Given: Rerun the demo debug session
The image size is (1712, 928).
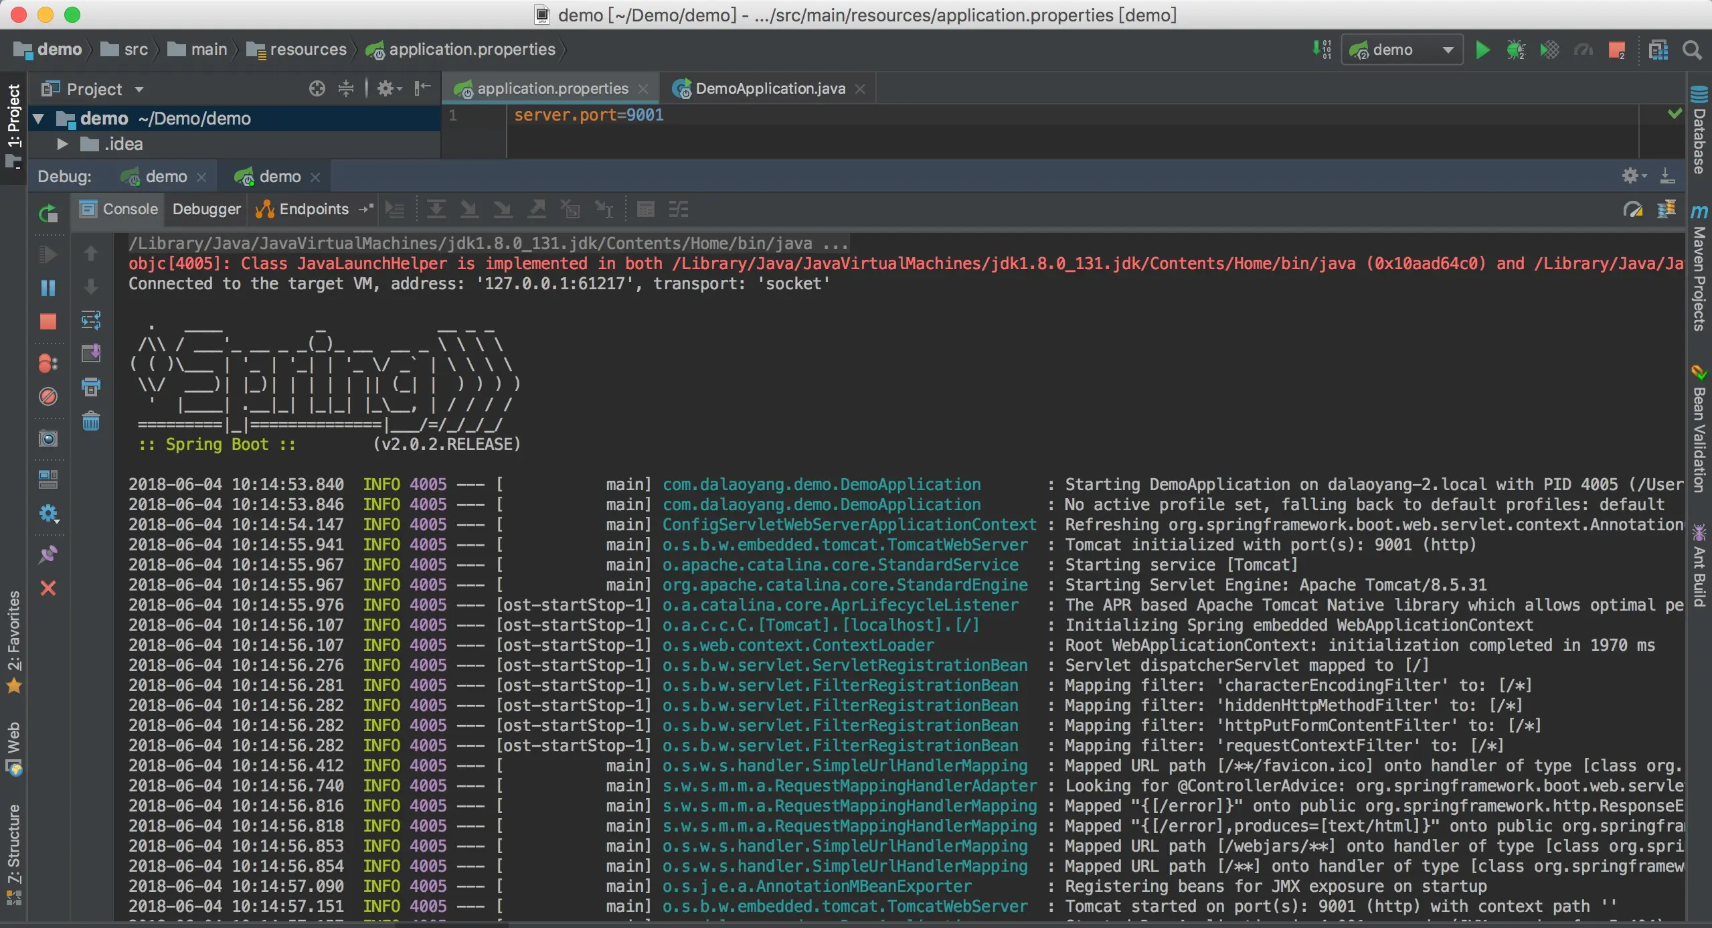Looking at the screenshot, I should (48, 214).
